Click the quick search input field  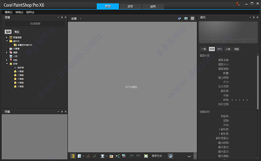35,24
